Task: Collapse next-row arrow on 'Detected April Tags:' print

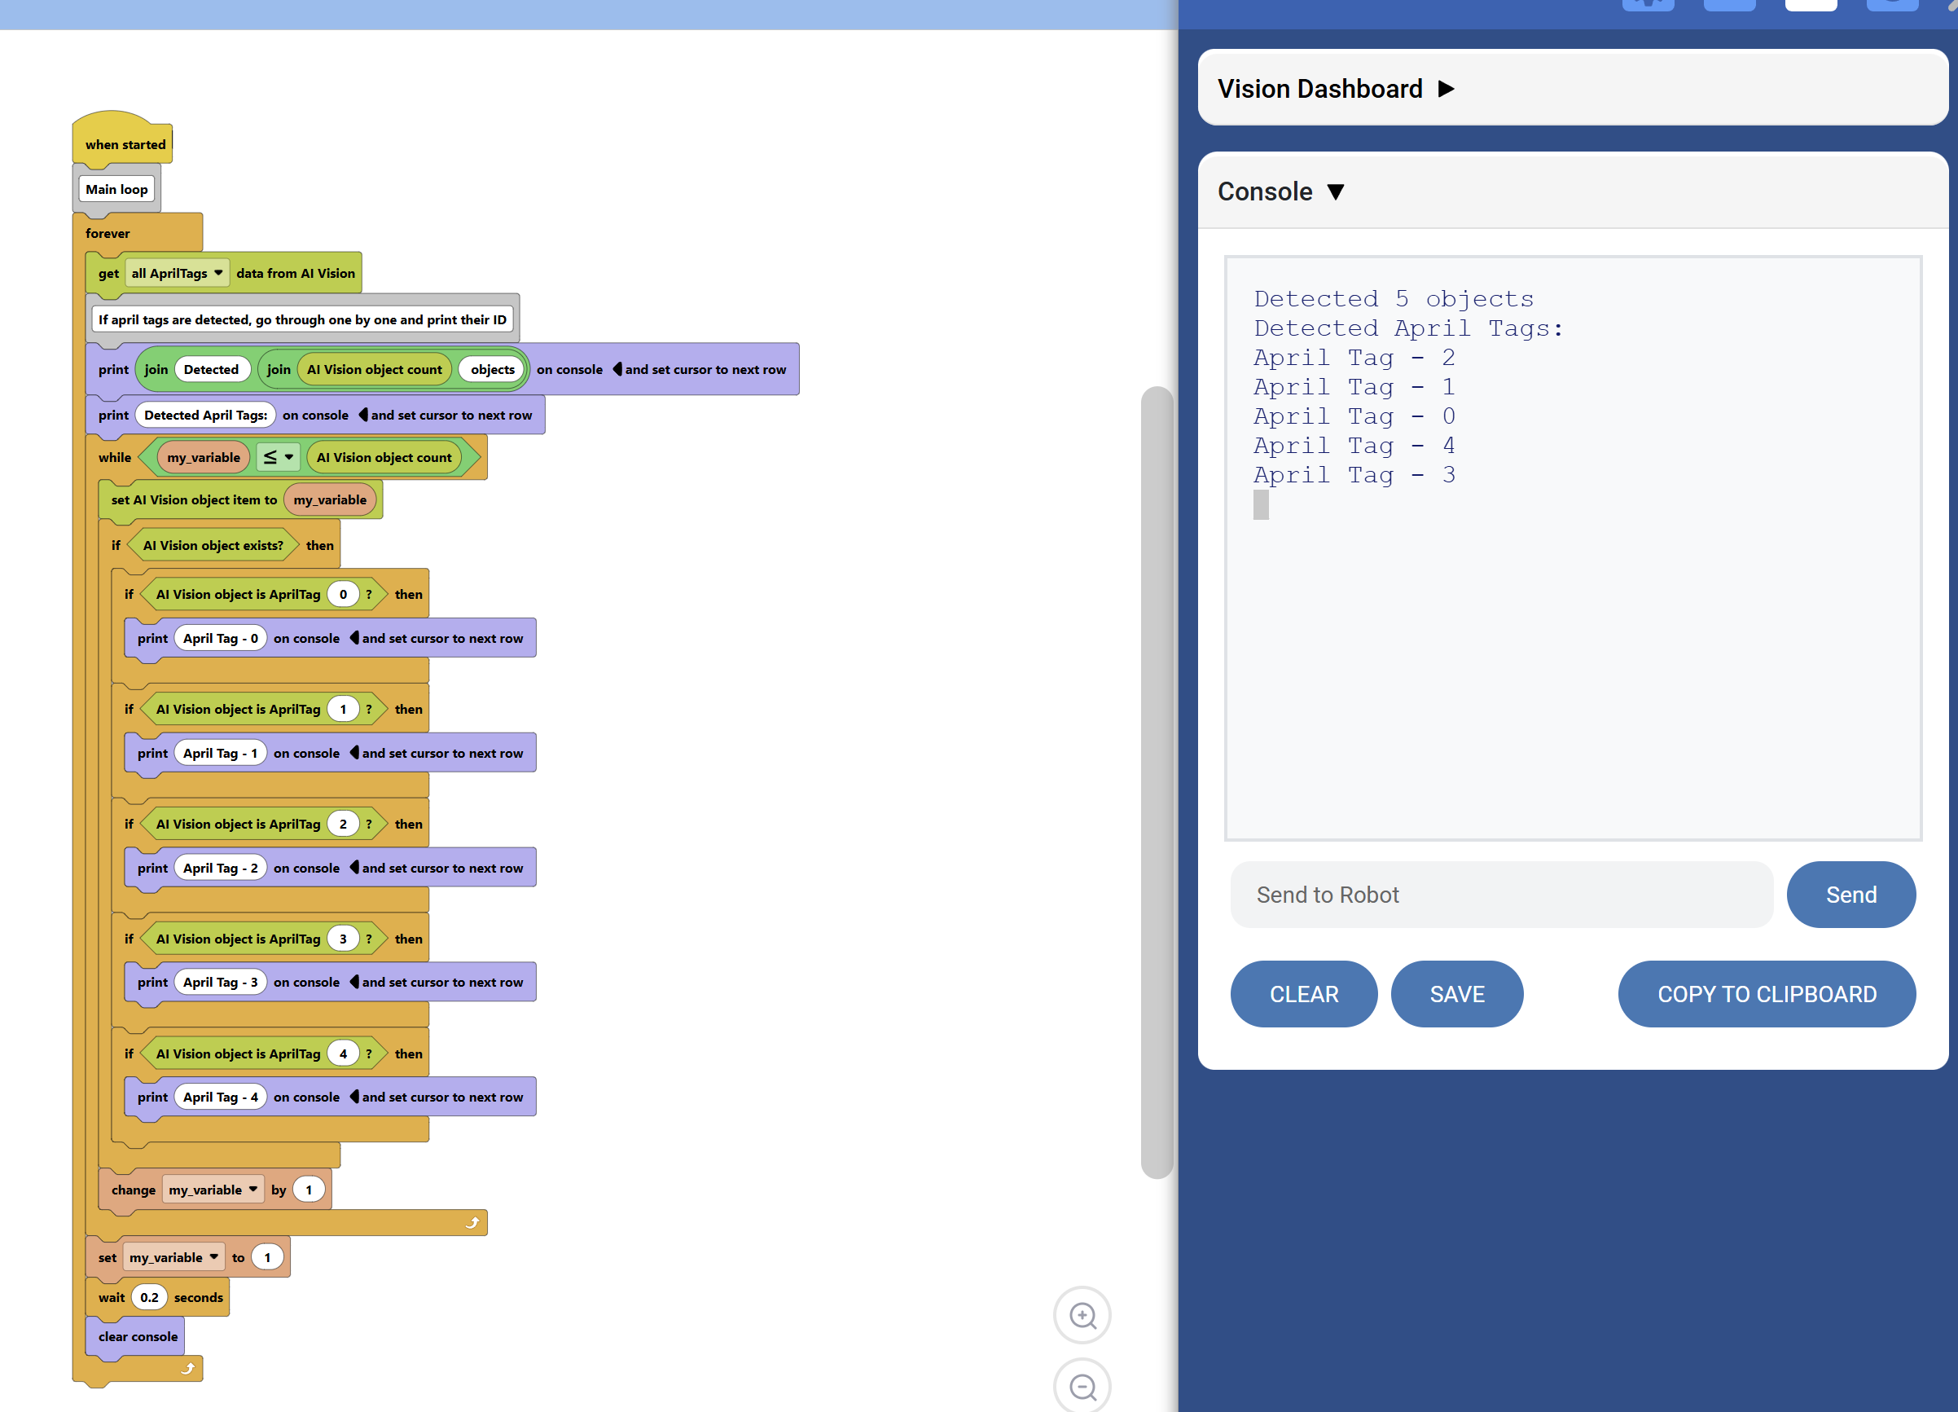Action: pyautogui.click(x=362, y=416)
